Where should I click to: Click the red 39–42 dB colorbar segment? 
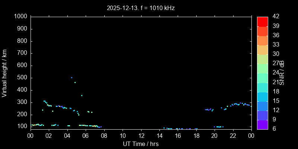(262, 22)
